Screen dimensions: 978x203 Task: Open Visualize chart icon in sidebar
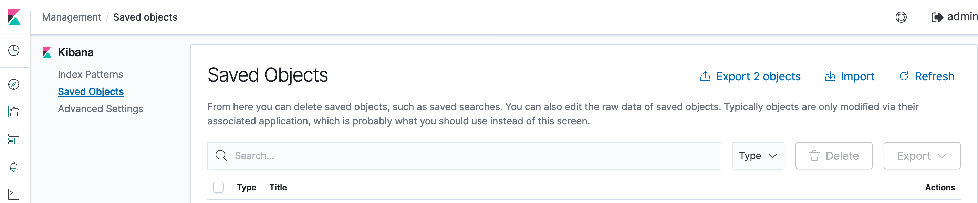click(14, 111)
